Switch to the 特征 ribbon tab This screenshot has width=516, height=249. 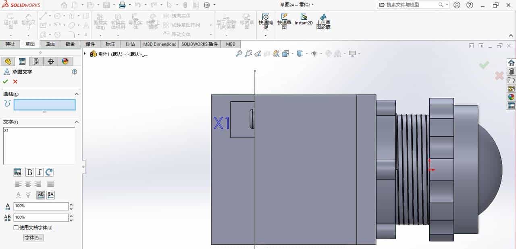click(x=10, y=44)
